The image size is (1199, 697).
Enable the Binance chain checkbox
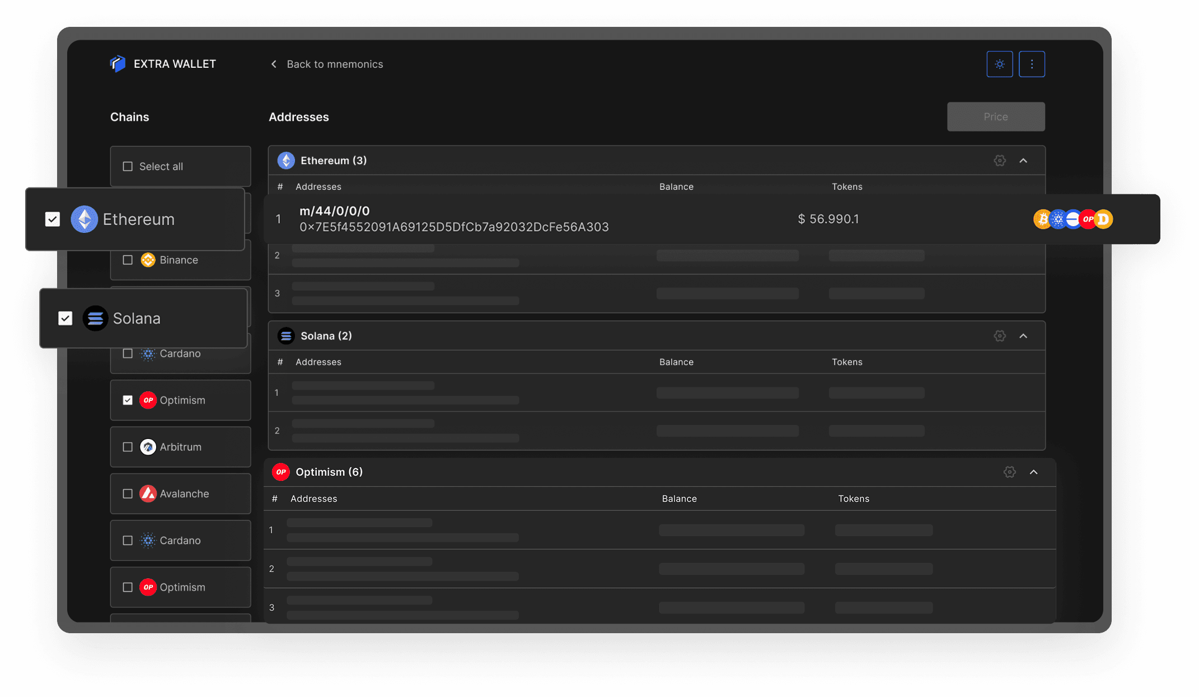click(128, 260)
